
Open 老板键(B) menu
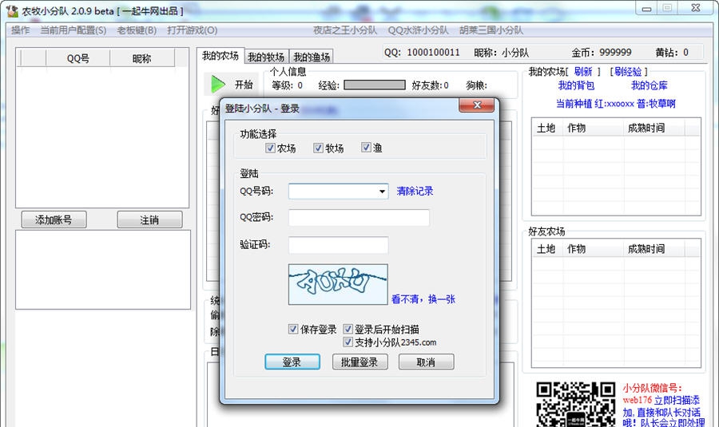137,30
